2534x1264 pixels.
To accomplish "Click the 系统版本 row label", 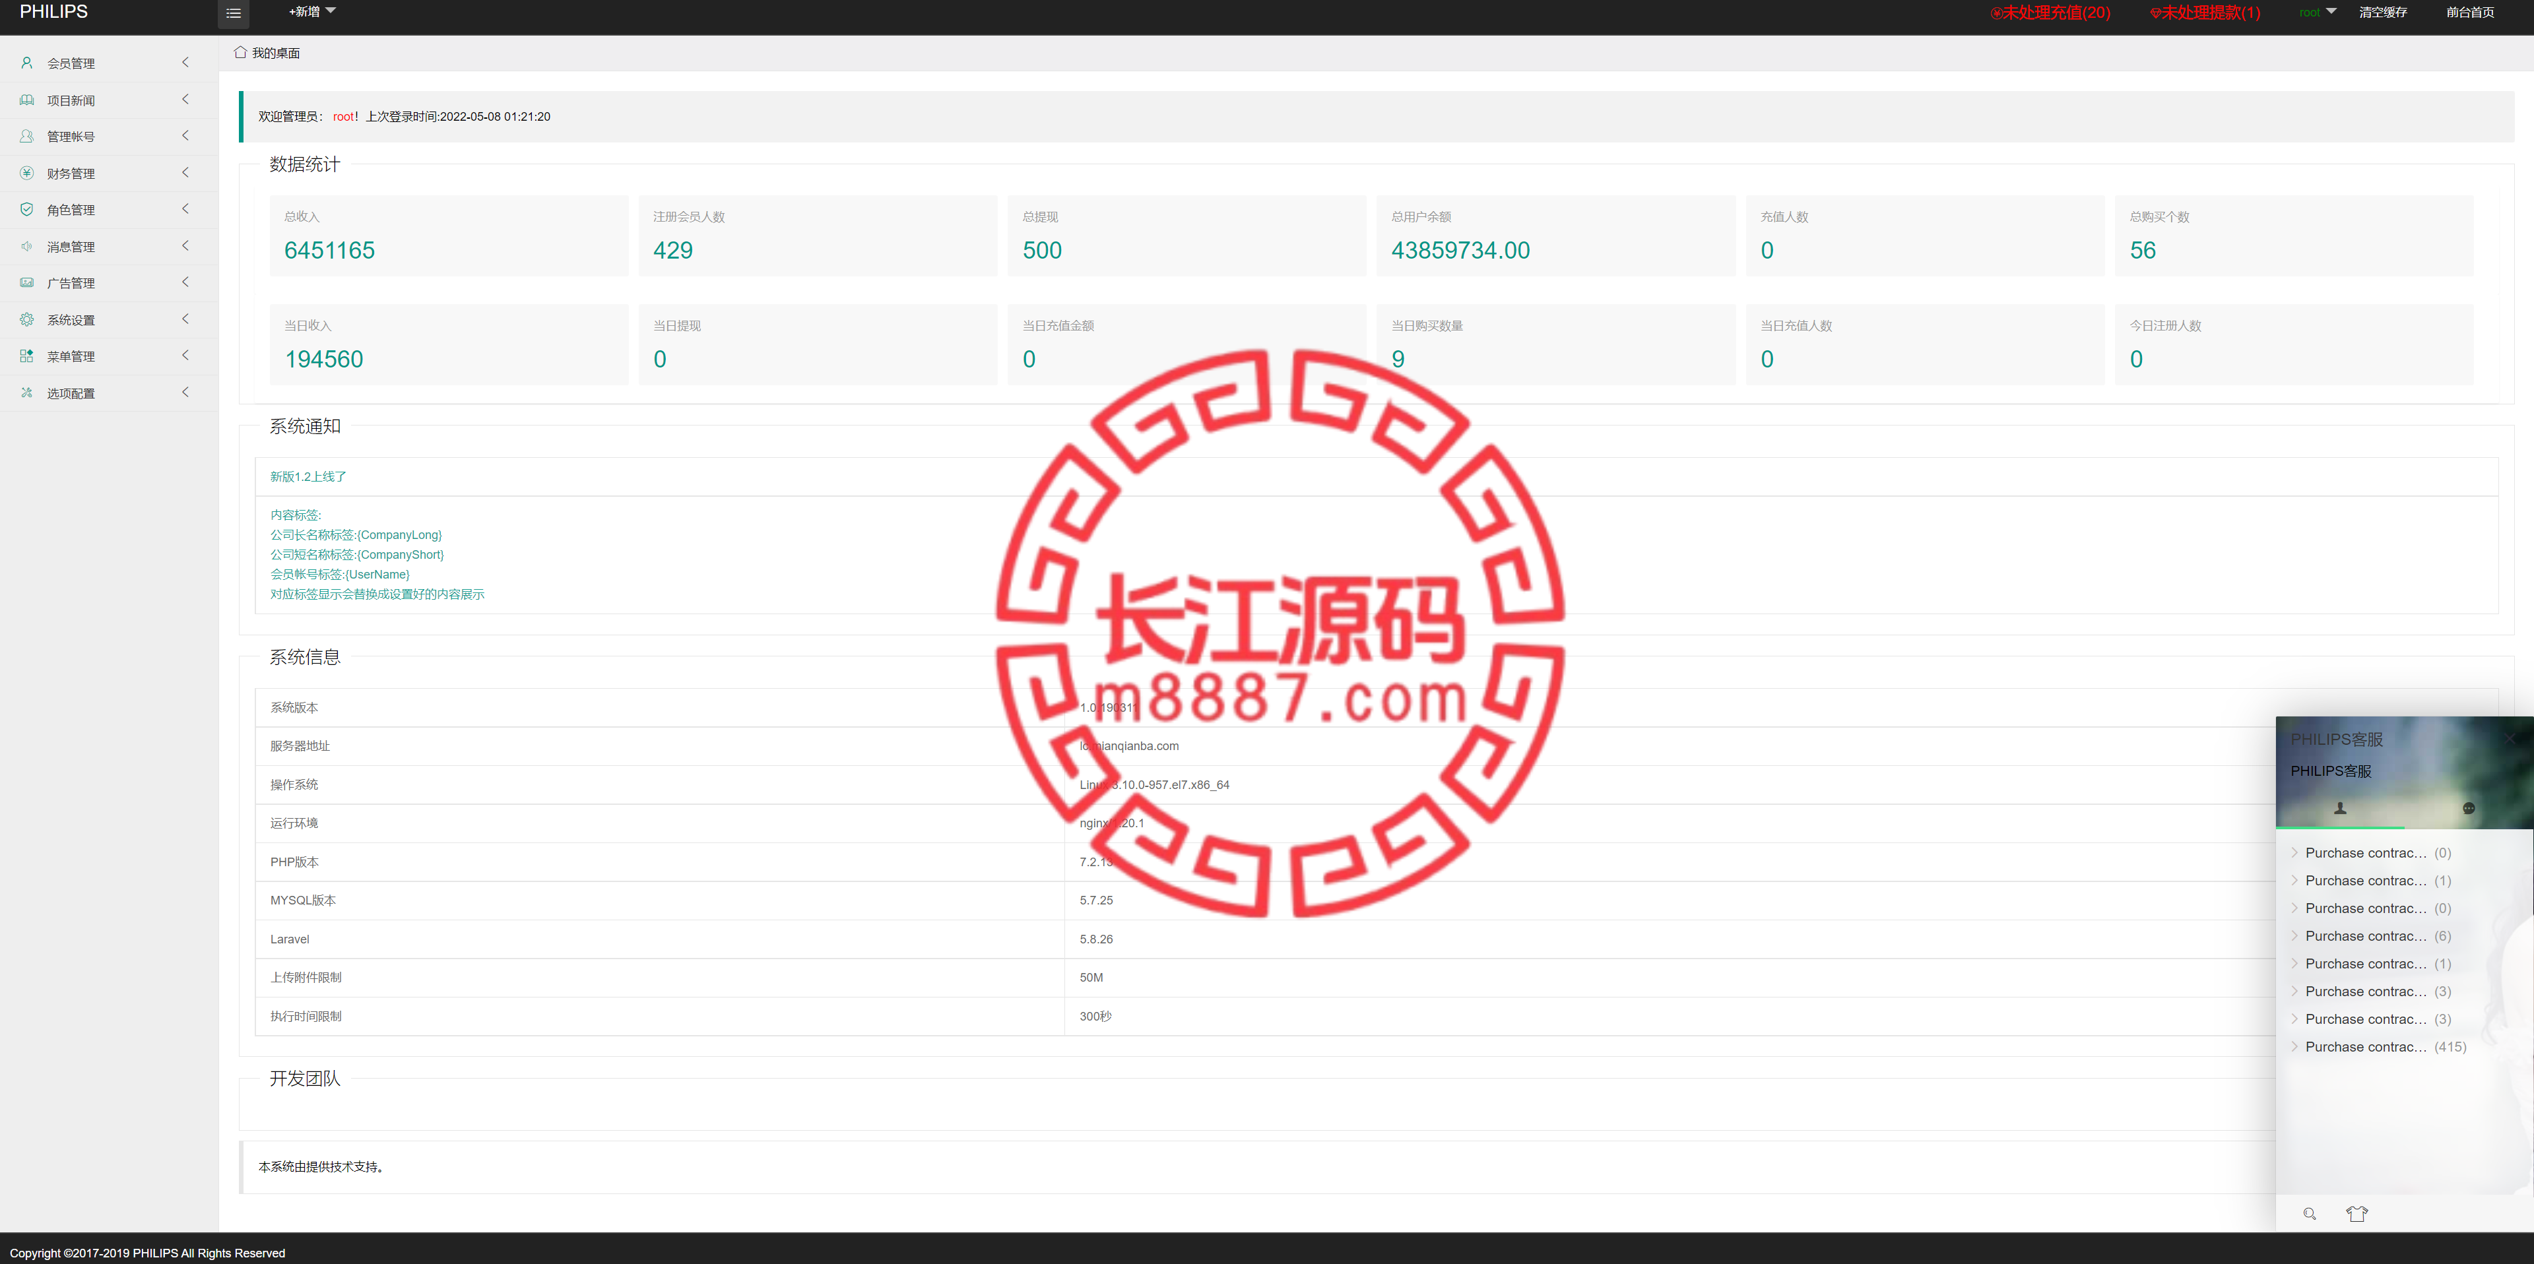I will point(294,707).
